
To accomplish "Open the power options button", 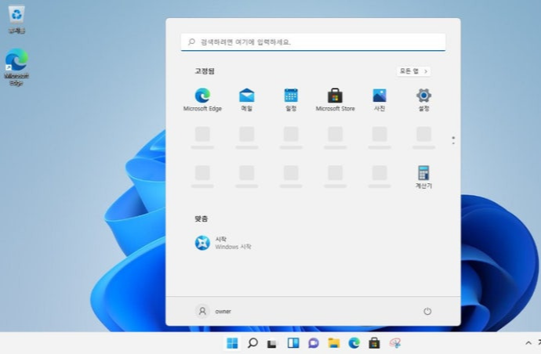I will 427,311.
